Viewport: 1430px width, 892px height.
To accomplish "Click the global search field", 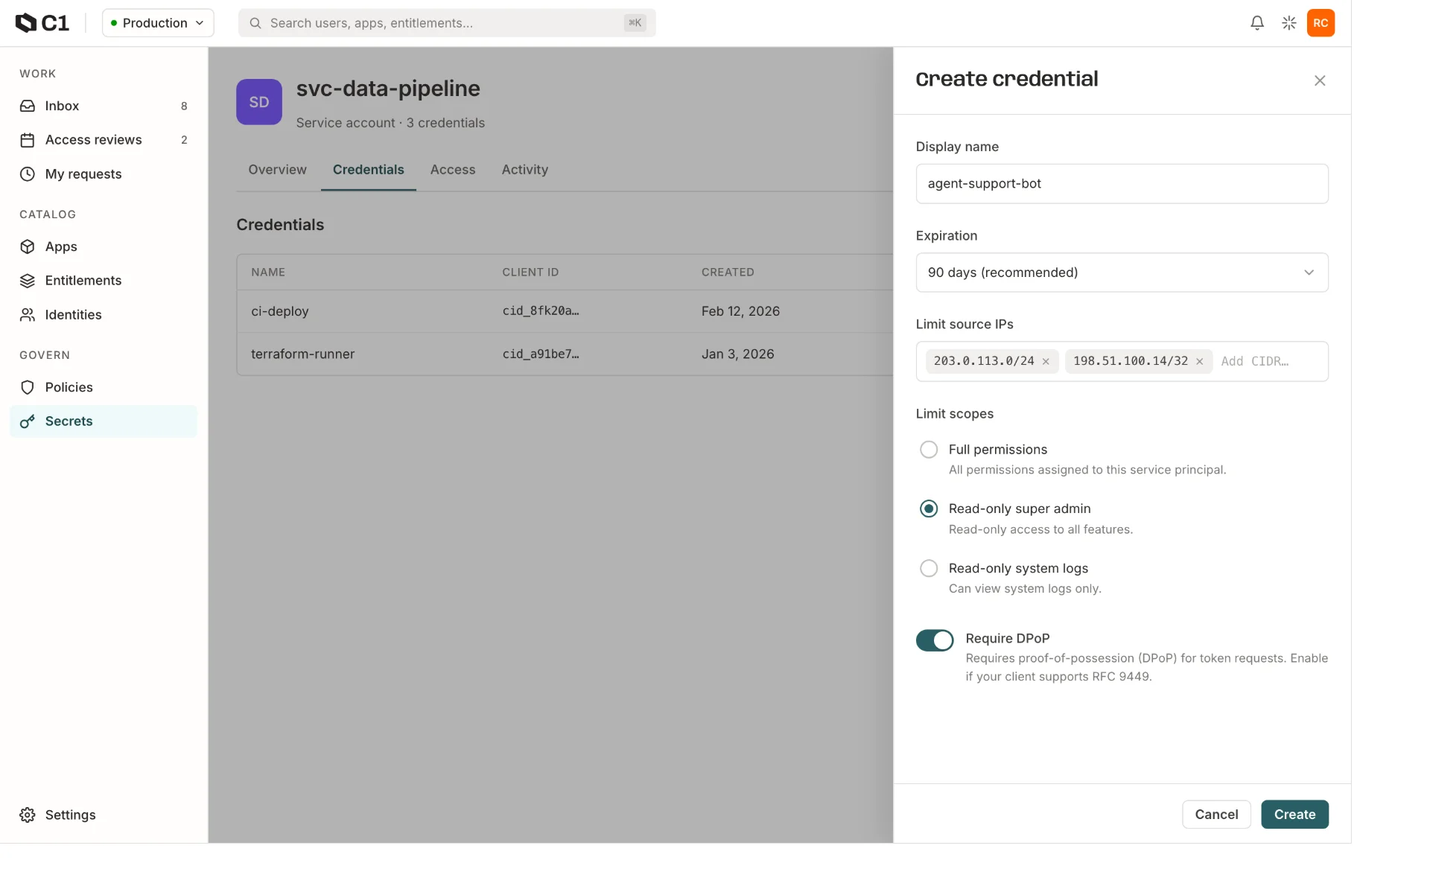I will 447,23.
